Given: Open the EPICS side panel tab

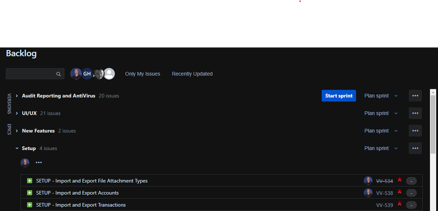Looking at the screenshot, I should [x=9, y=129].
